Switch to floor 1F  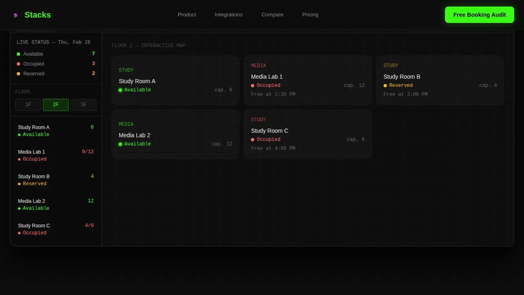tap(28, 105)
